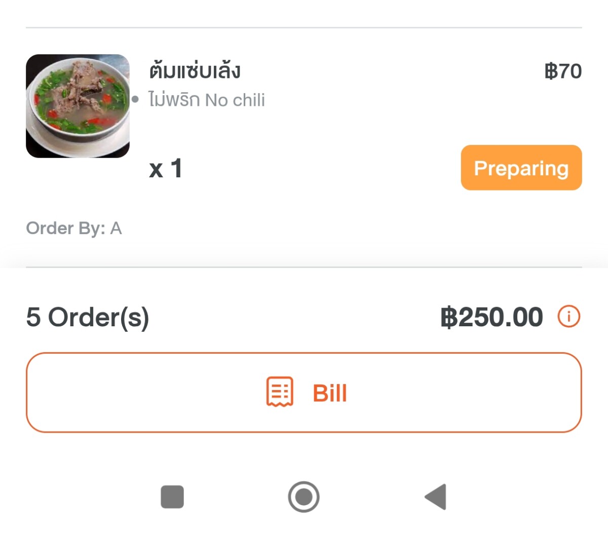The height and width of the screenshot is (535, 608).
Task: Tap the orange Preparing status badge
Action: point(521,168)
